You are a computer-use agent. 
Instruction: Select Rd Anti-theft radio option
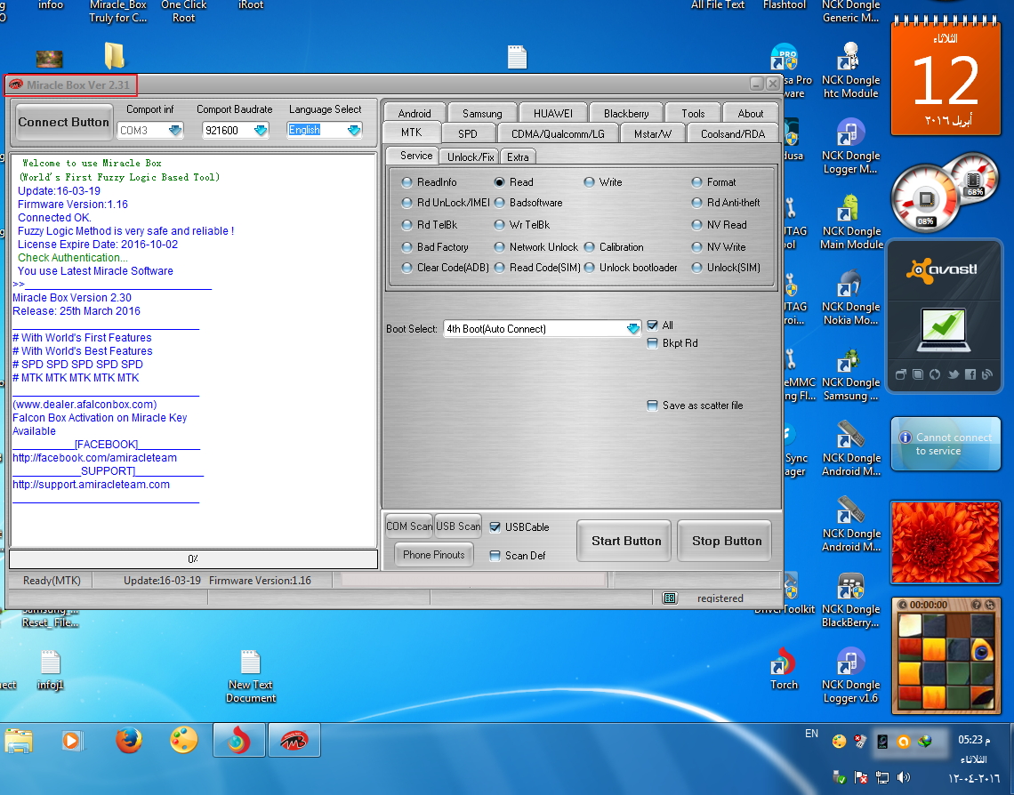(696, 203)
